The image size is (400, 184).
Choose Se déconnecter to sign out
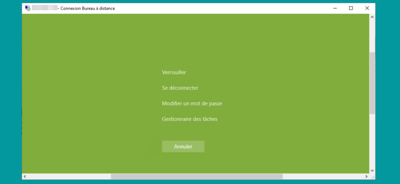180,88
